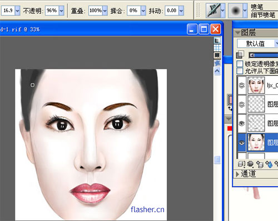Click the scroll-up arrow beside the canvas
The height and width of the screenshot is (221, 278).
coord(217,71)
